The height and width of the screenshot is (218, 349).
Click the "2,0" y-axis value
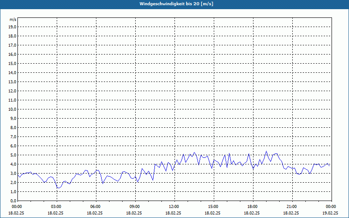tap(14, 182)
